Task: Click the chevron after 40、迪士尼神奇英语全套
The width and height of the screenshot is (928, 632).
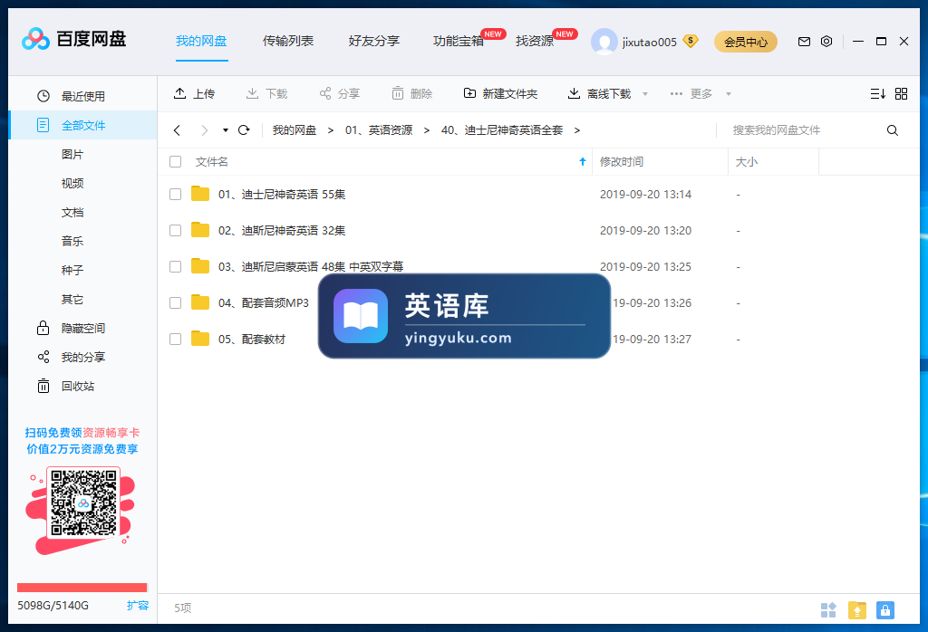Action: 576,130
